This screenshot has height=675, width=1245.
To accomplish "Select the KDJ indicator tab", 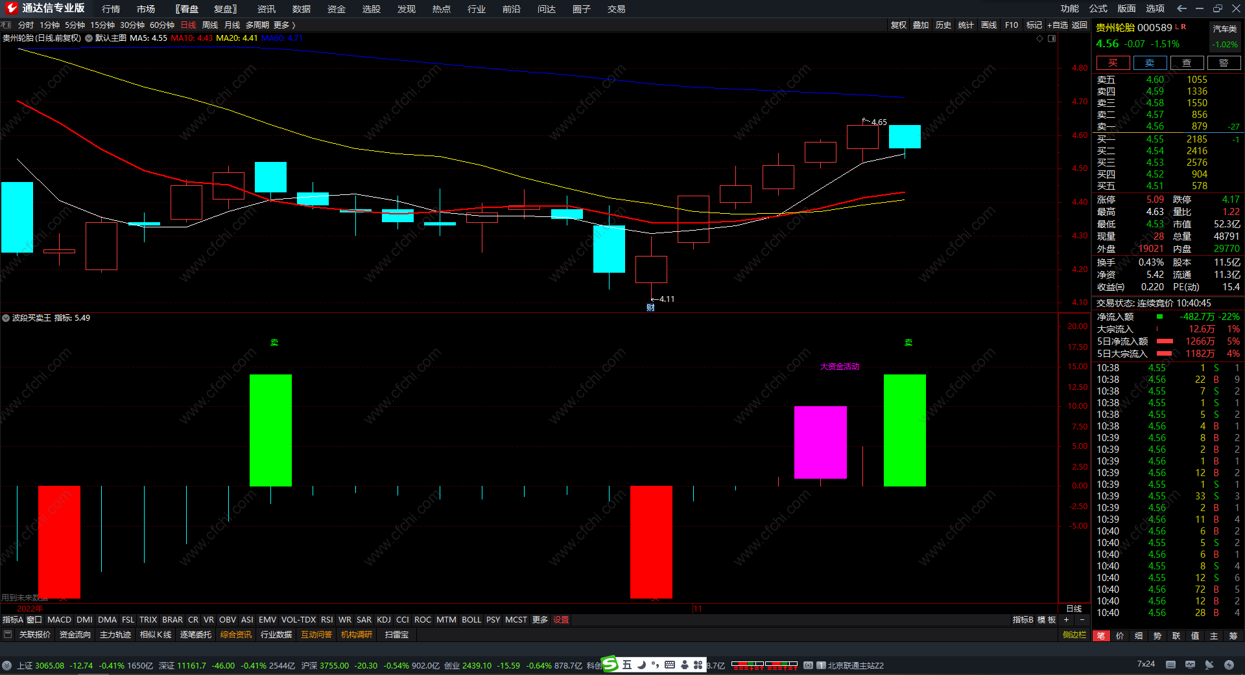I will (384, 620).
